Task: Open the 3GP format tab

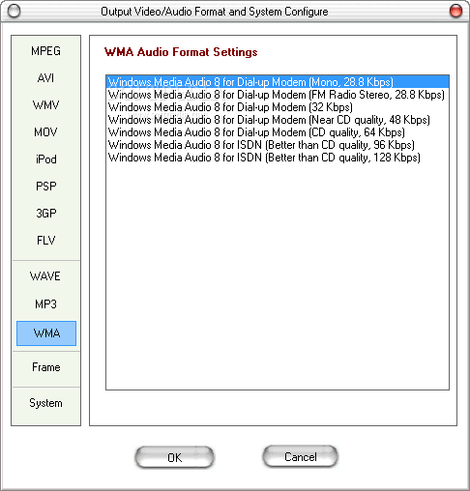Action: [x=45, y=214]
